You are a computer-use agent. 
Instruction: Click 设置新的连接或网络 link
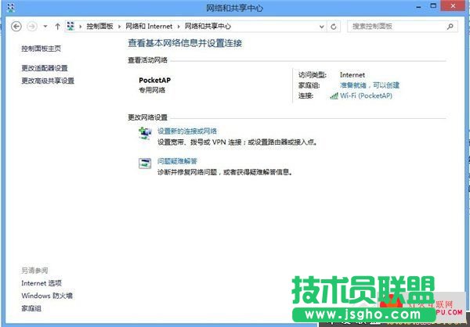point(187,131)
